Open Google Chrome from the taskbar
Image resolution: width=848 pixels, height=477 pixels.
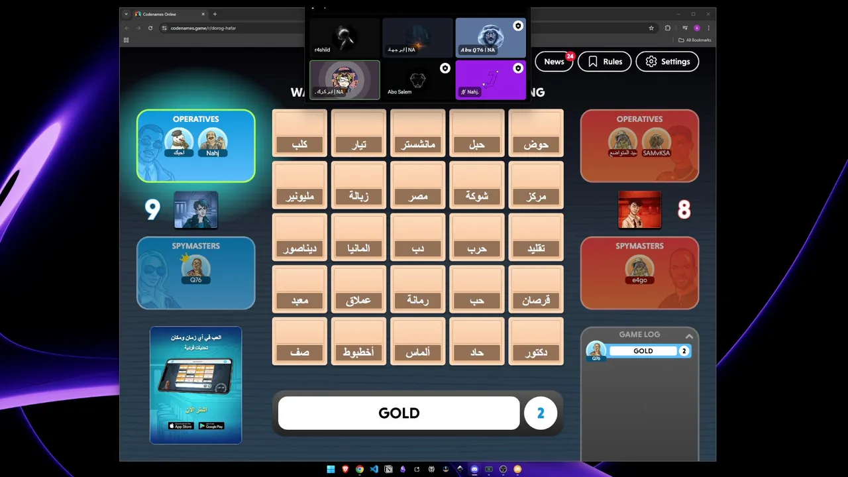360,469
